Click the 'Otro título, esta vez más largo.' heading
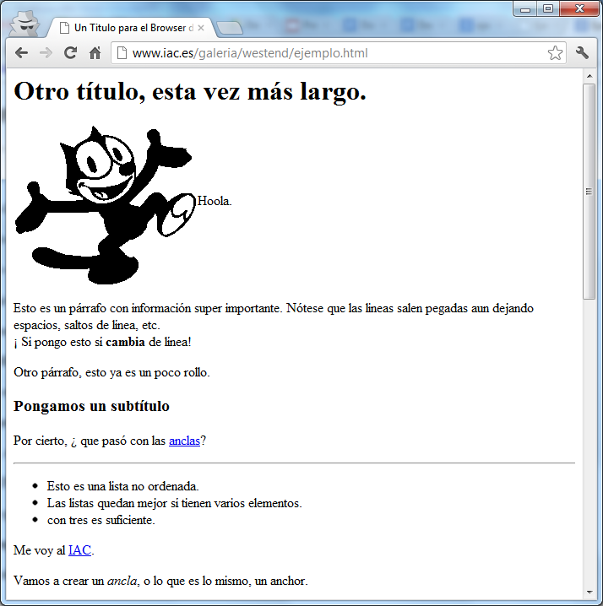This screenshot has height=606, width=603. coord(190,92)
